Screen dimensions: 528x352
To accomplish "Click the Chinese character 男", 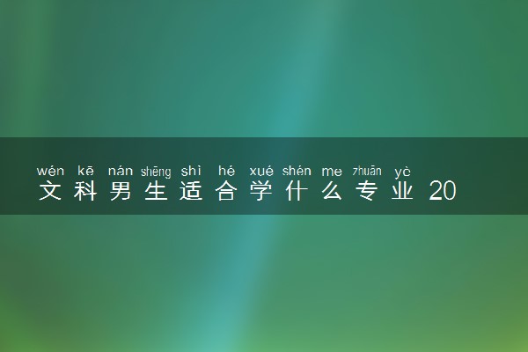I will click(x=121, y=191).
